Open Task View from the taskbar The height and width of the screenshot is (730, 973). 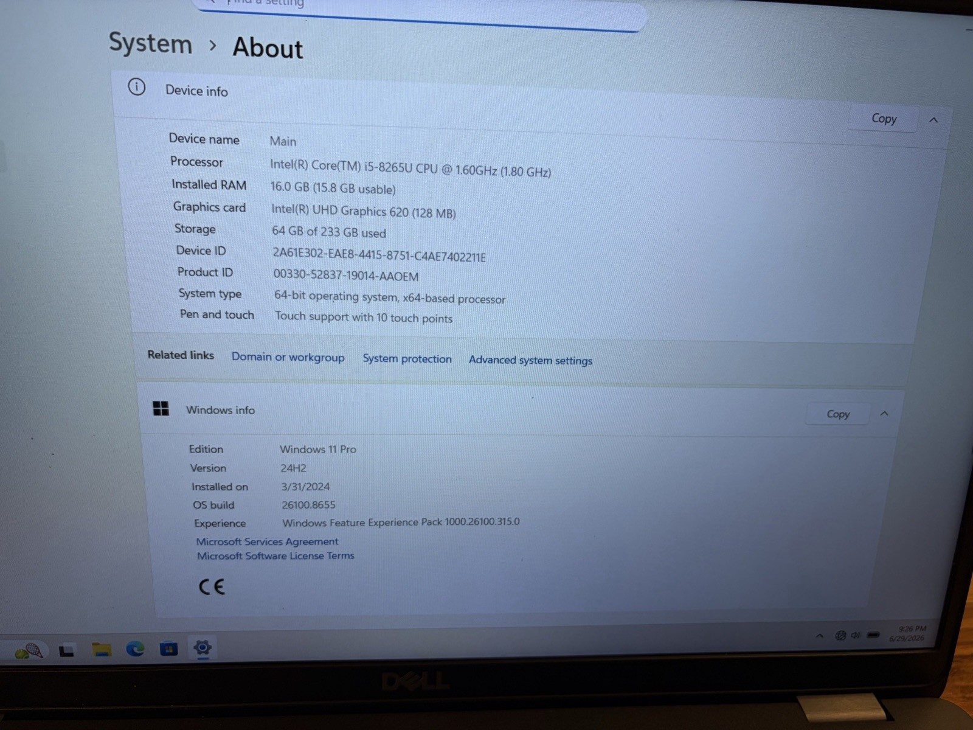click(66, 651)
